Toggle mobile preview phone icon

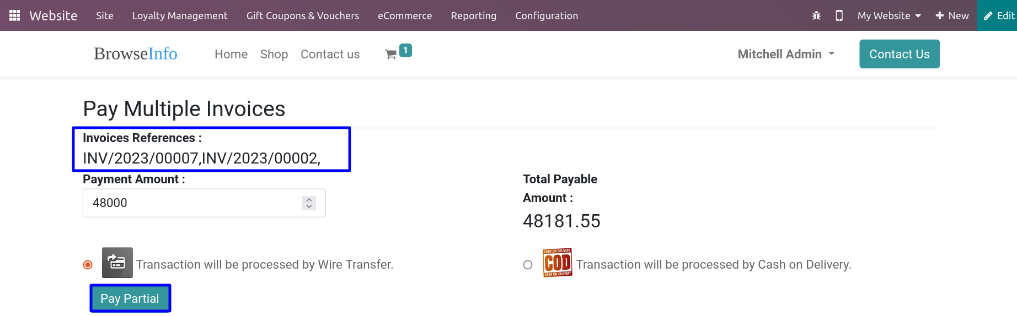(x=839, y=15)
